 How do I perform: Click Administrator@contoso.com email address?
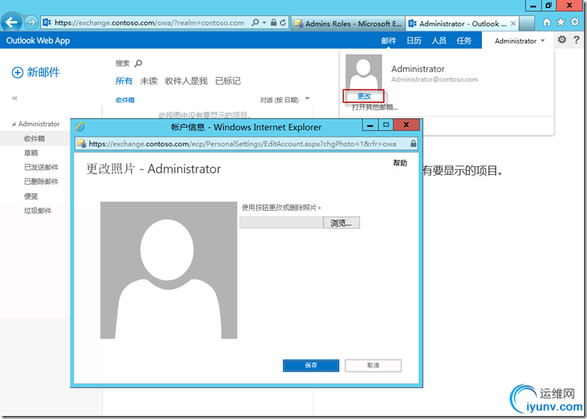pyautogui.click(x=435, y=80)
